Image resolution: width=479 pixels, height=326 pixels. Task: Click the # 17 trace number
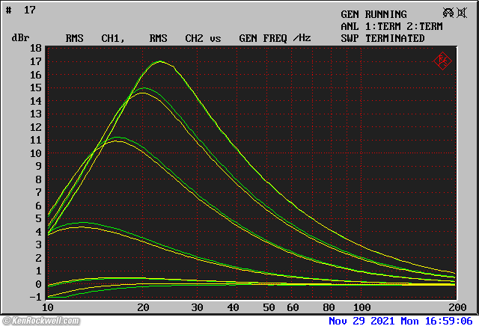pos(24,10)
